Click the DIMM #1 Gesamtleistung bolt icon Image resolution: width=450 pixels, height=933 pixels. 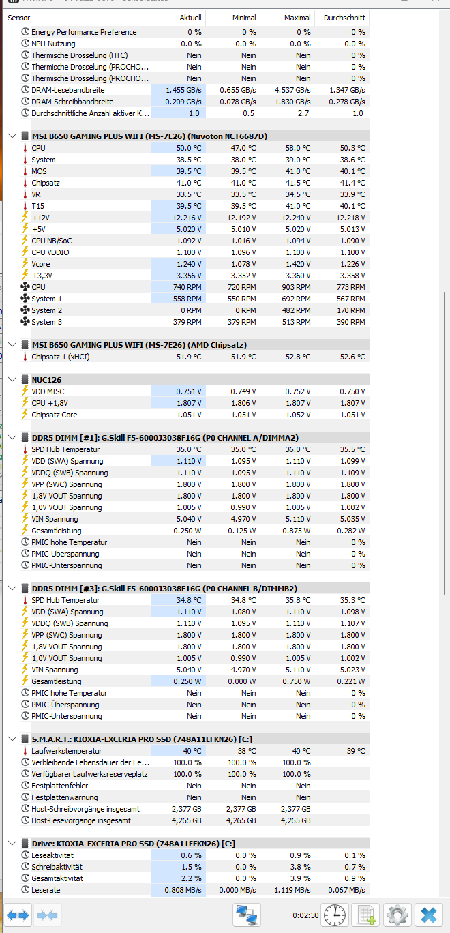pyautogui.click(x=26, y=531)
